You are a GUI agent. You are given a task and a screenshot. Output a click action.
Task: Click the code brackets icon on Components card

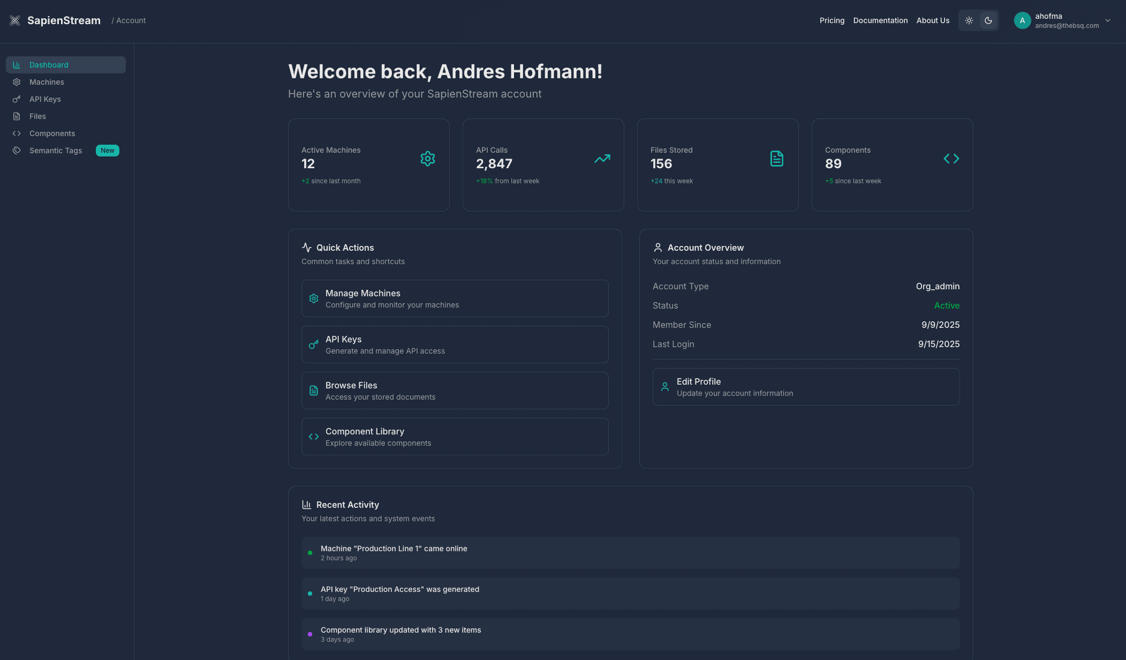(x=951, y=159)
